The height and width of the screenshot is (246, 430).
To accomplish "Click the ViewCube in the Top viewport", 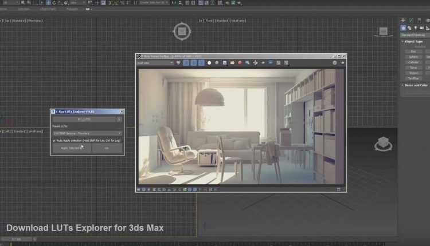I will pyautogui.click(x=182, y=31).
